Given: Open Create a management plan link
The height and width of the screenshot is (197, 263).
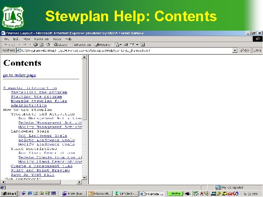Looking at the screenshot, I should click(42, 166).
